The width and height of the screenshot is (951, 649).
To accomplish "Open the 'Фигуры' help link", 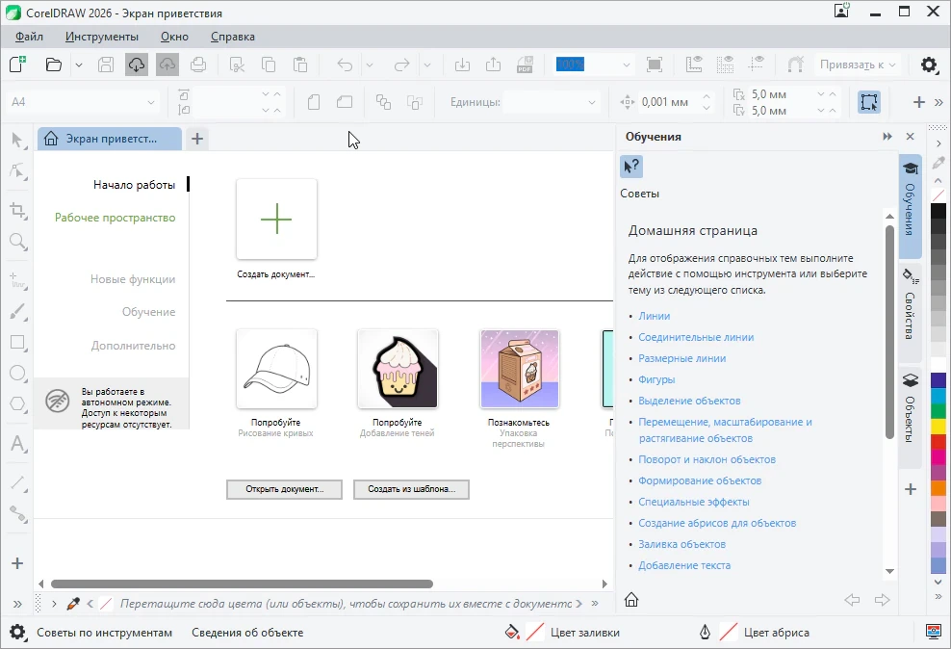I will point(656,379).
